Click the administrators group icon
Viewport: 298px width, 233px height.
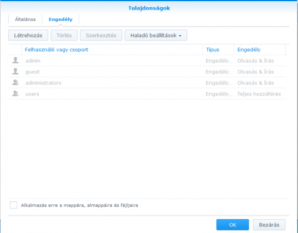pos(15,82)
